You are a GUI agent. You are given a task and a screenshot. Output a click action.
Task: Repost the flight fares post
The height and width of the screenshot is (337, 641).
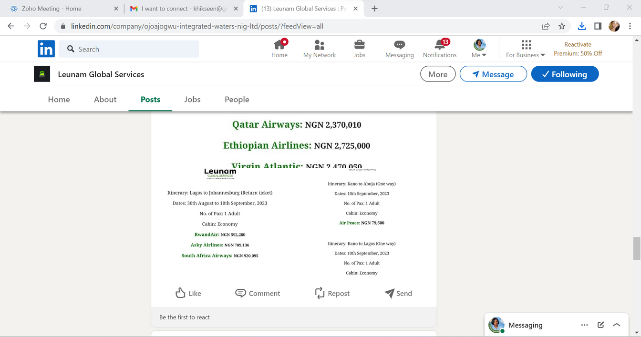click(332, 293)
